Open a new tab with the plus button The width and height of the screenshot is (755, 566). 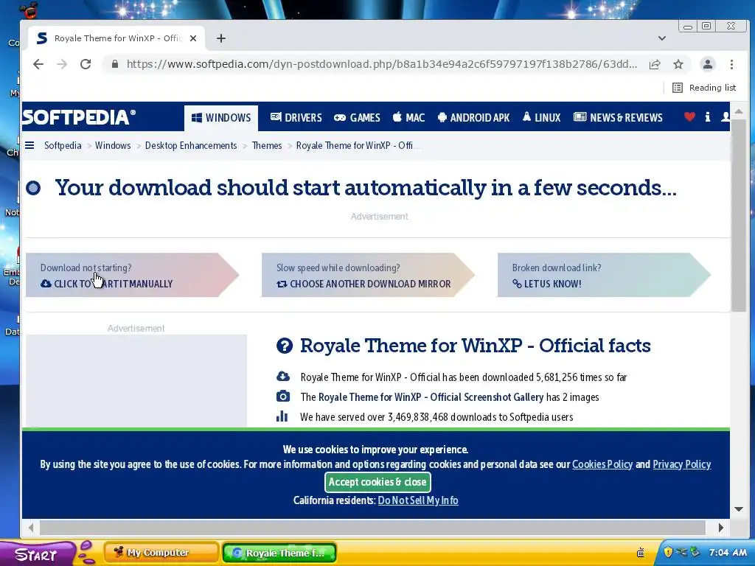(221, 38)
